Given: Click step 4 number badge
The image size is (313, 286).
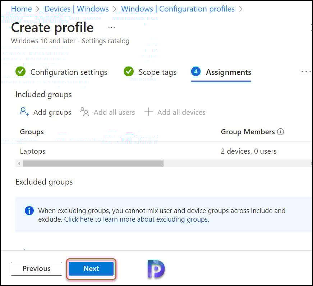Looking at the screenshot, I should (196, 72).
